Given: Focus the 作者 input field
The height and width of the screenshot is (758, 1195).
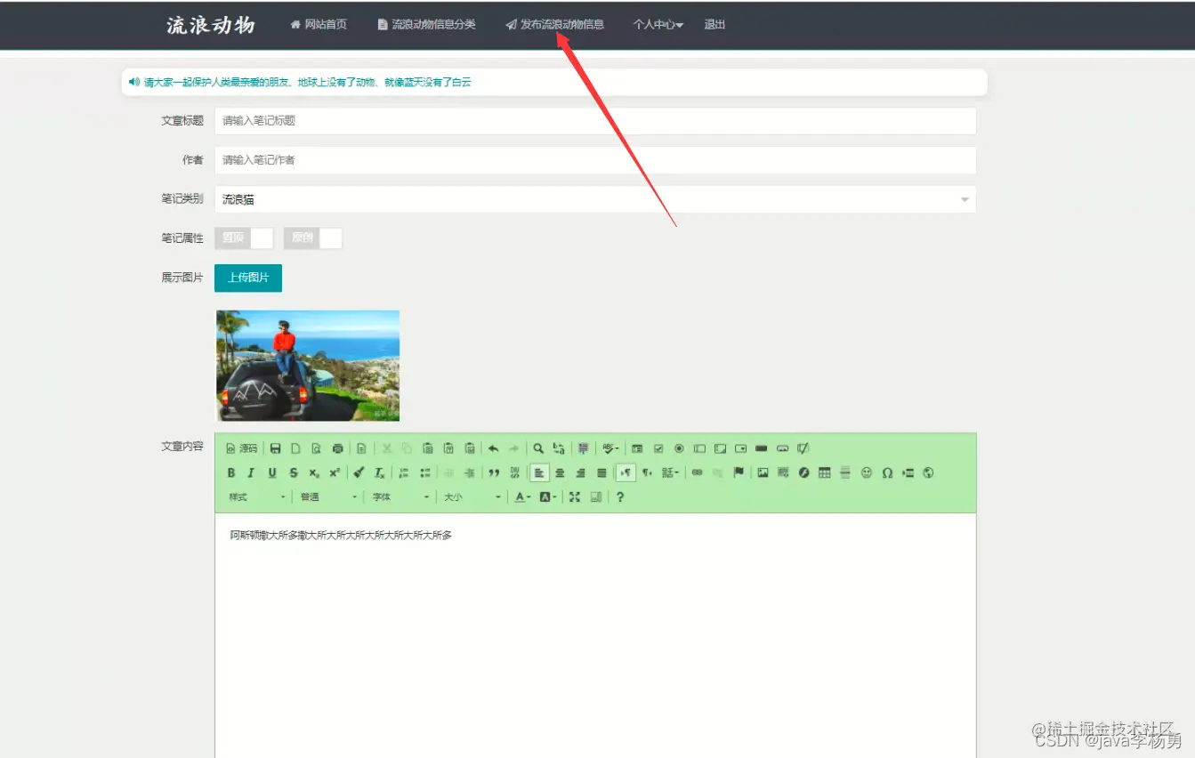Looking at the screenshot, I should 595,160.
